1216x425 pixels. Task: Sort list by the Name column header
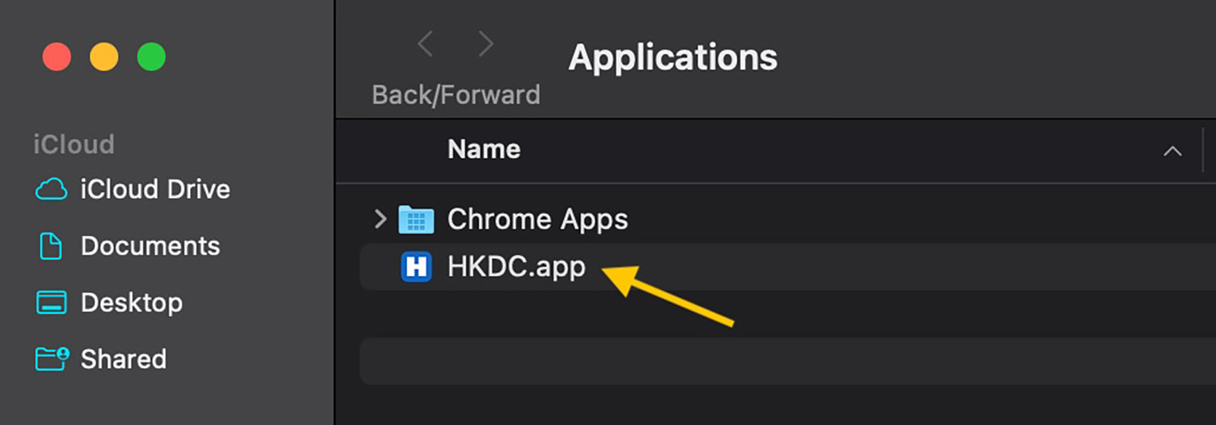click(484, 150)
